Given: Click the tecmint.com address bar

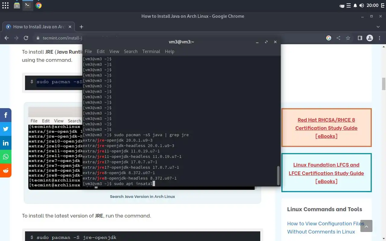Looking at the screenshot, I should [62, 38].
